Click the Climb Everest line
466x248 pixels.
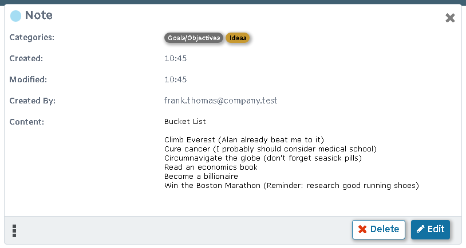[x=244, y=140]
